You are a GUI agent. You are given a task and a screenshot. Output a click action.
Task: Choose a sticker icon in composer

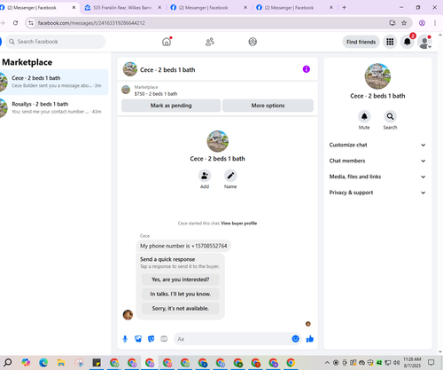pyautogui.click(x=151, y=339)
